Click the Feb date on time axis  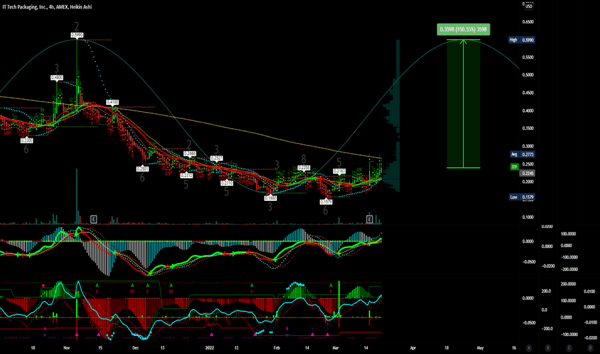point(277,348)
